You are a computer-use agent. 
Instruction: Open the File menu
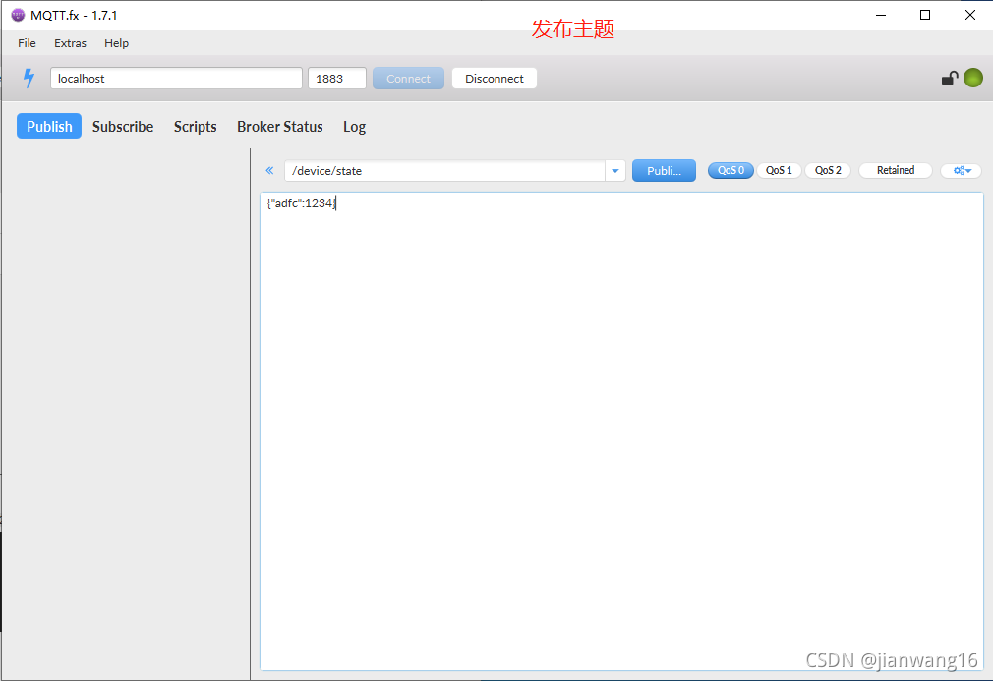(x=27, y=43)
